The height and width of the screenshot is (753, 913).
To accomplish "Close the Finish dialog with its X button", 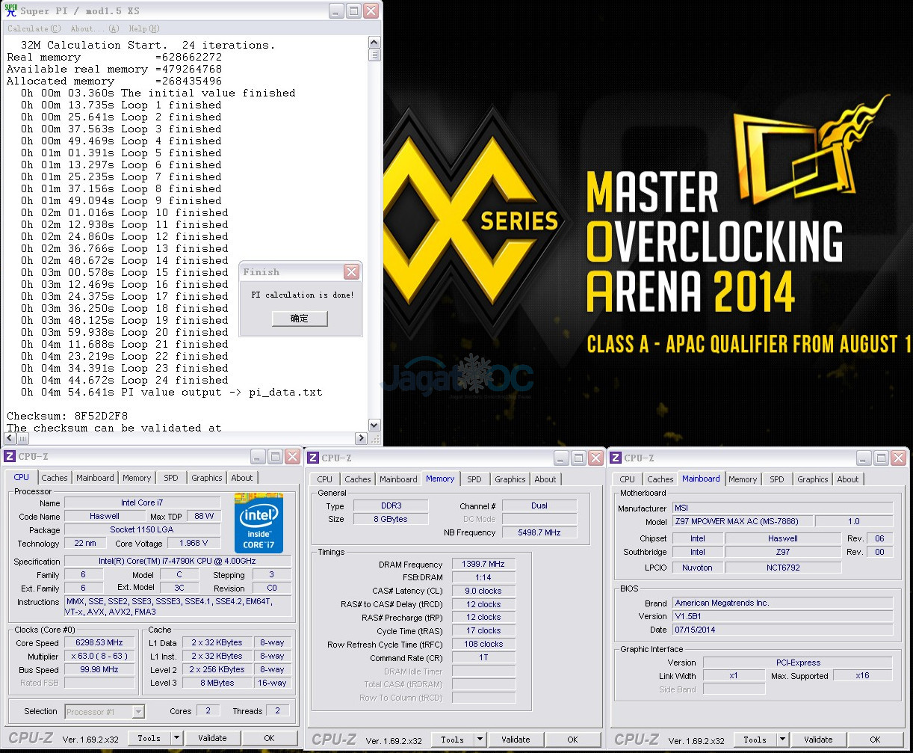I will [351, 271].
